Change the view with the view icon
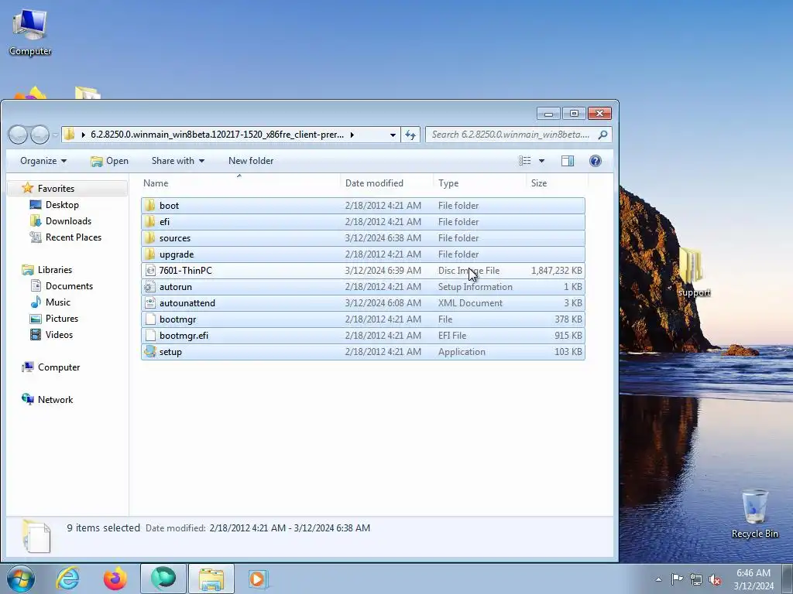 tap(525, 161)
